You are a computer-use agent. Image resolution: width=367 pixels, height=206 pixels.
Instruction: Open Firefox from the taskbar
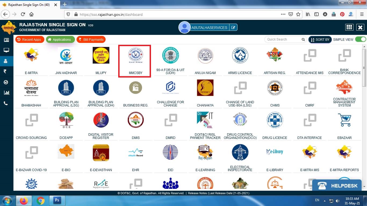[24, 201]
